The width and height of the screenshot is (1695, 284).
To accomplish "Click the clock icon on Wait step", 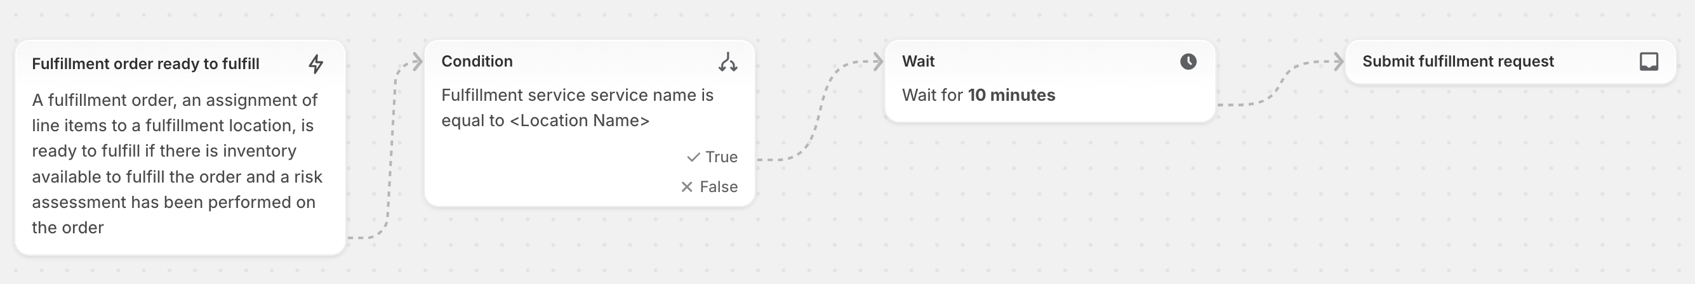I will (1188, 61).
